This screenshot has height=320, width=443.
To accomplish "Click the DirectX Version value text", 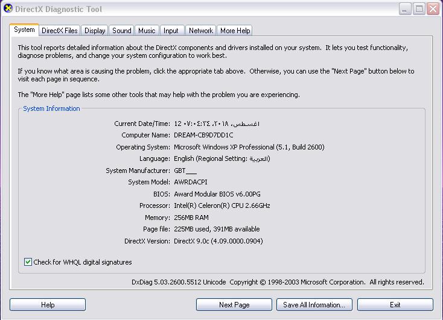I will tap(218, 241).
